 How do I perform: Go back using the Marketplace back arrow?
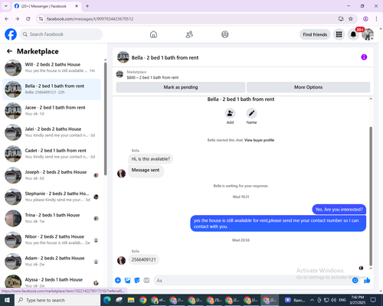point(9,51)
